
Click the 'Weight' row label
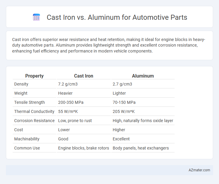point(21,93)
